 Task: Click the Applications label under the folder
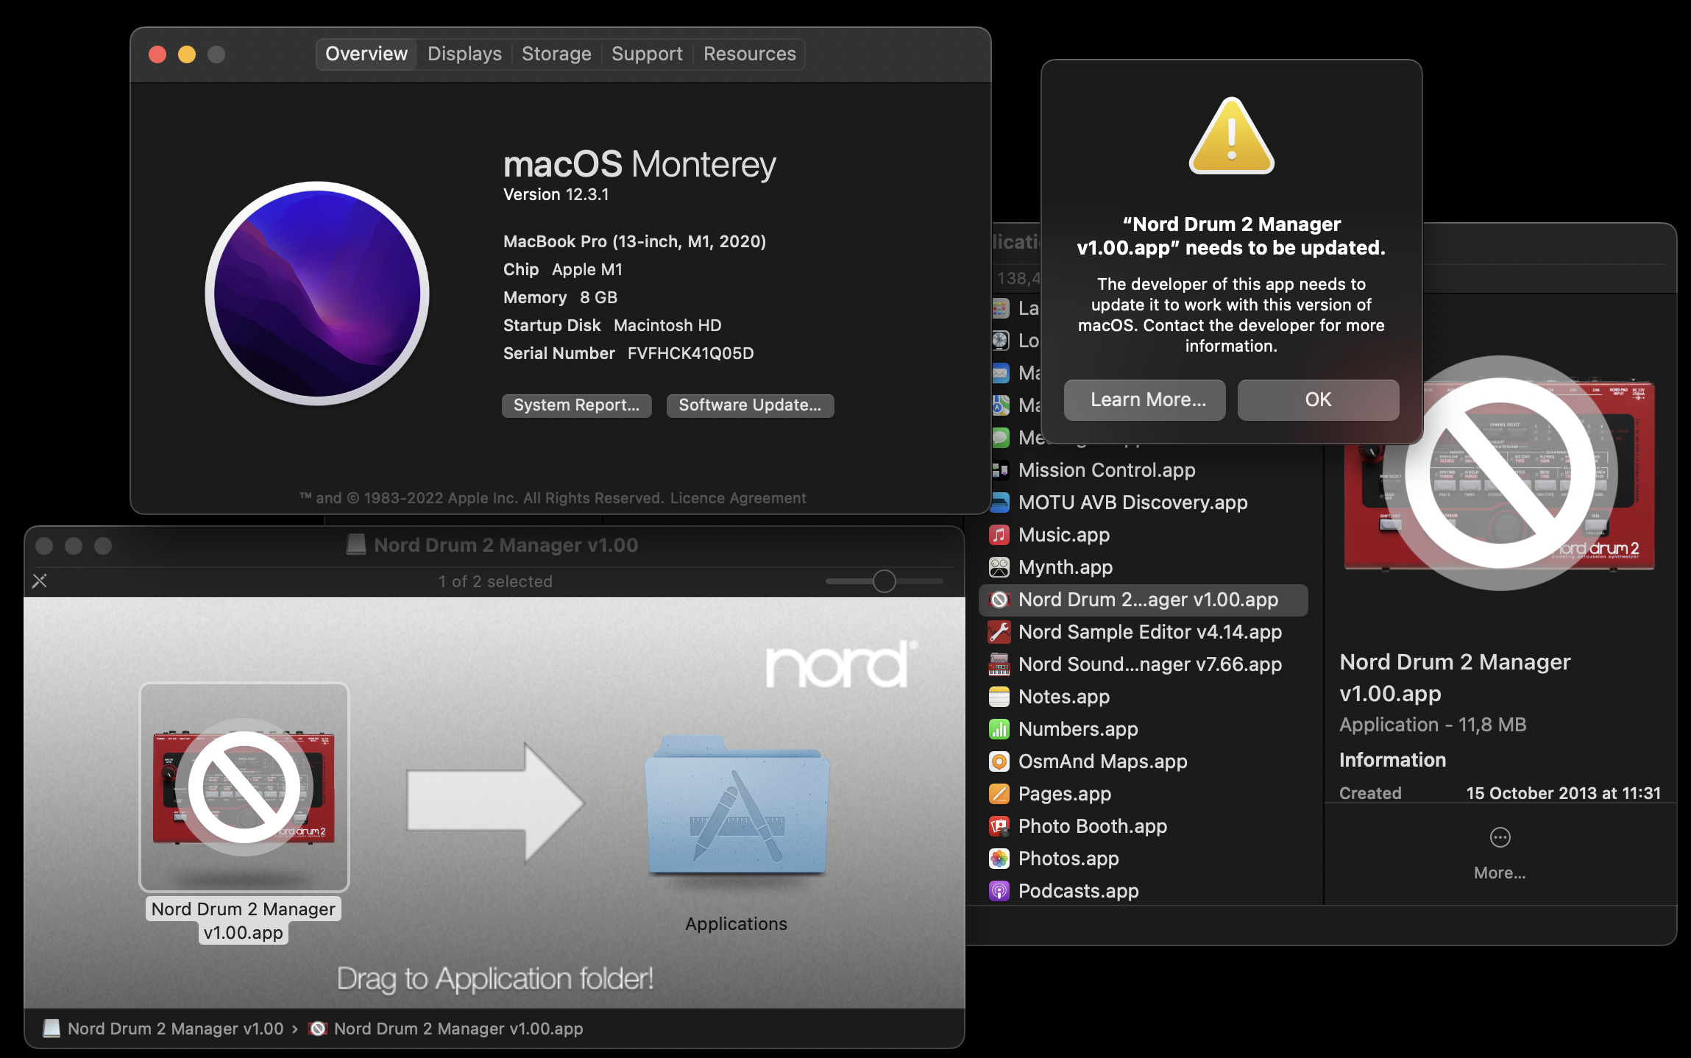(736, 923)
